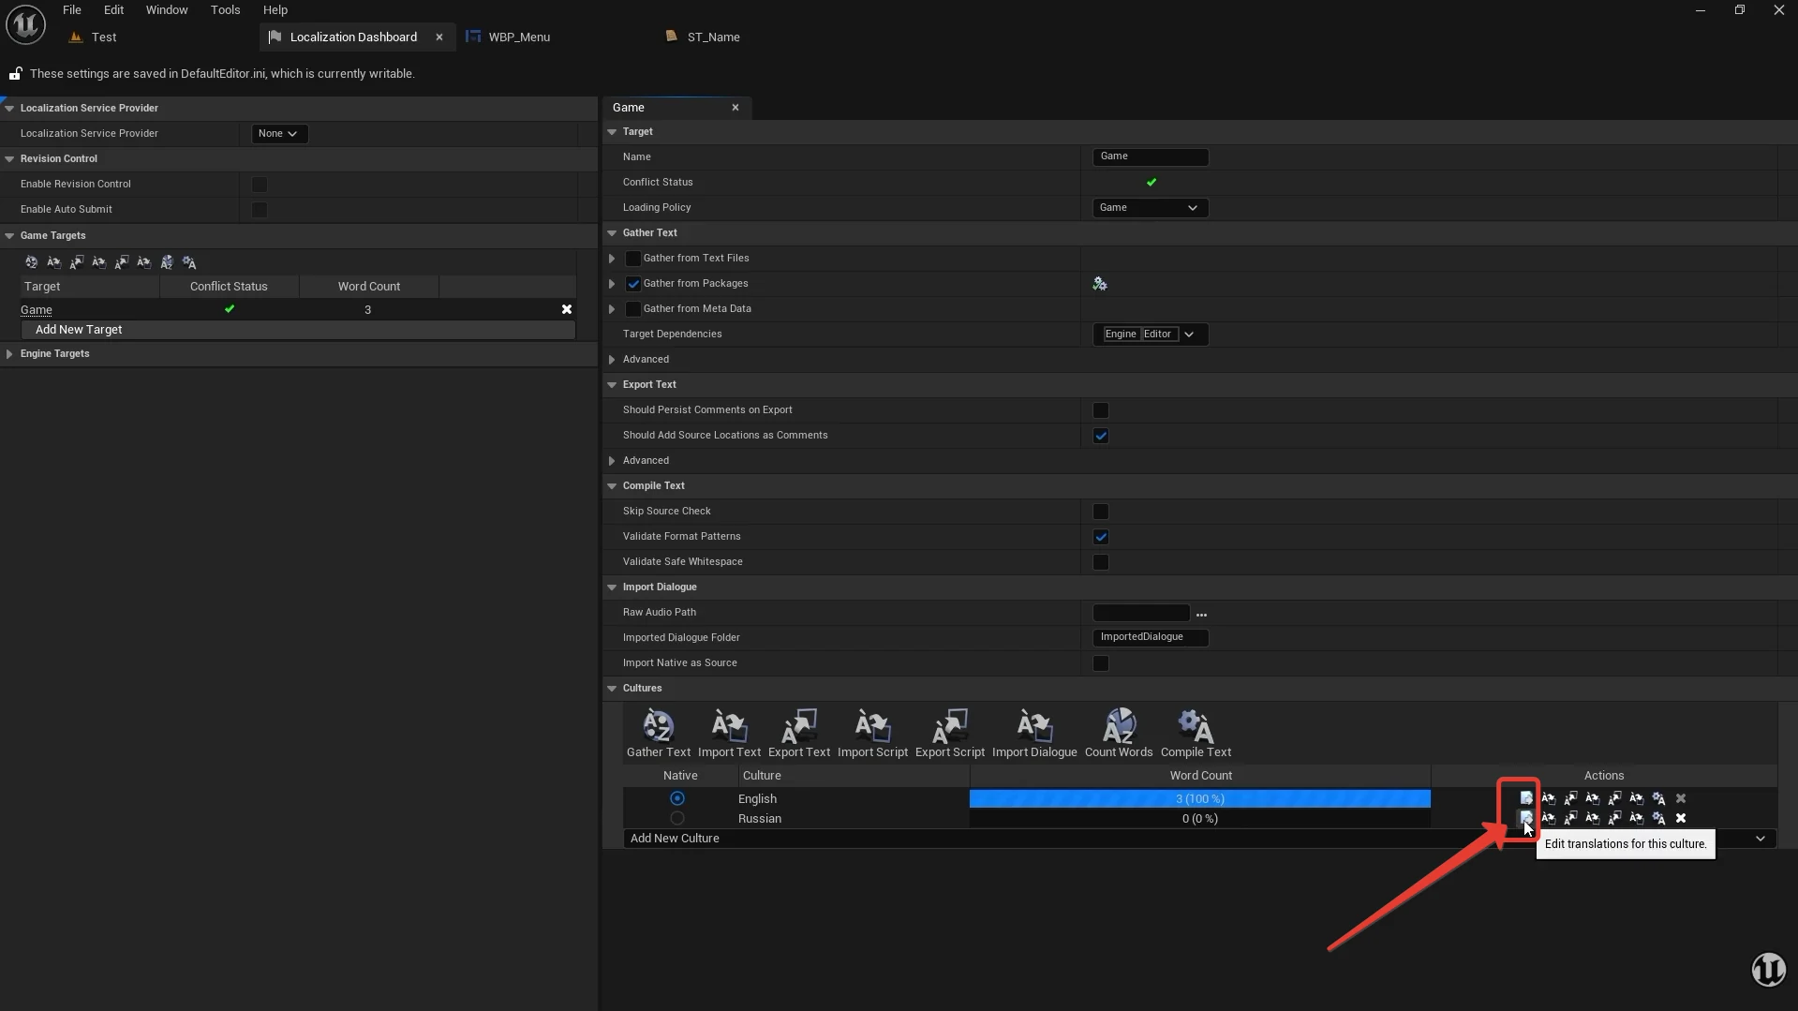
Task: Click the small gather text icon in Game Targets toolbar
Action: [x=32, y=262]
